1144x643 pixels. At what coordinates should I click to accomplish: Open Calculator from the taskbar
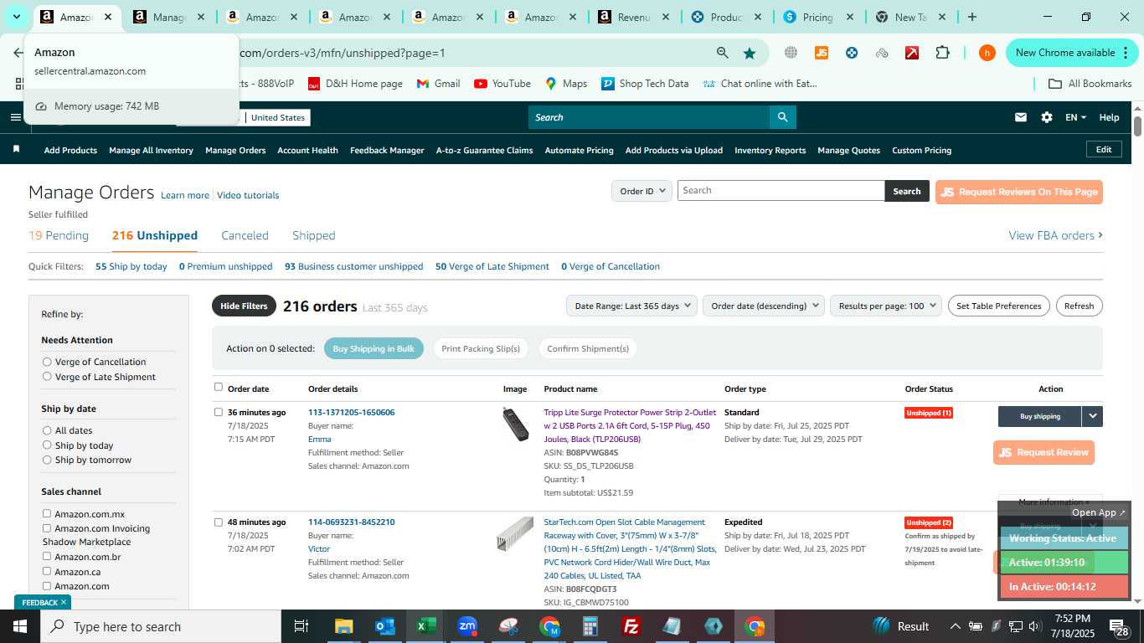(590, 626)
